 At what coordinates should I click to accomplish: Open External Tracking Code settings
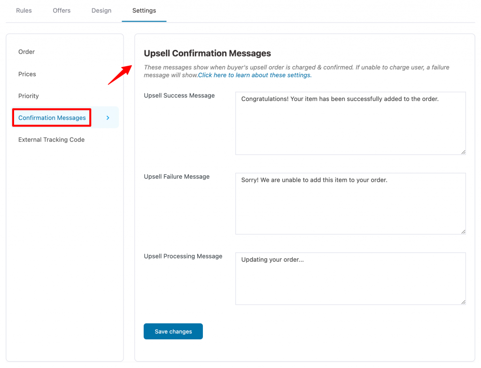point(52,140)
